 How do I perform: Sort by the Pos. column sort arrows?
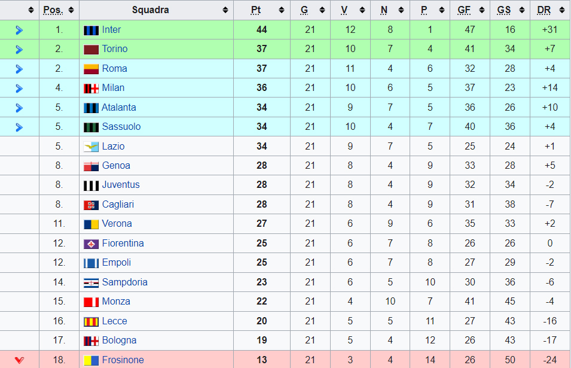71,10
